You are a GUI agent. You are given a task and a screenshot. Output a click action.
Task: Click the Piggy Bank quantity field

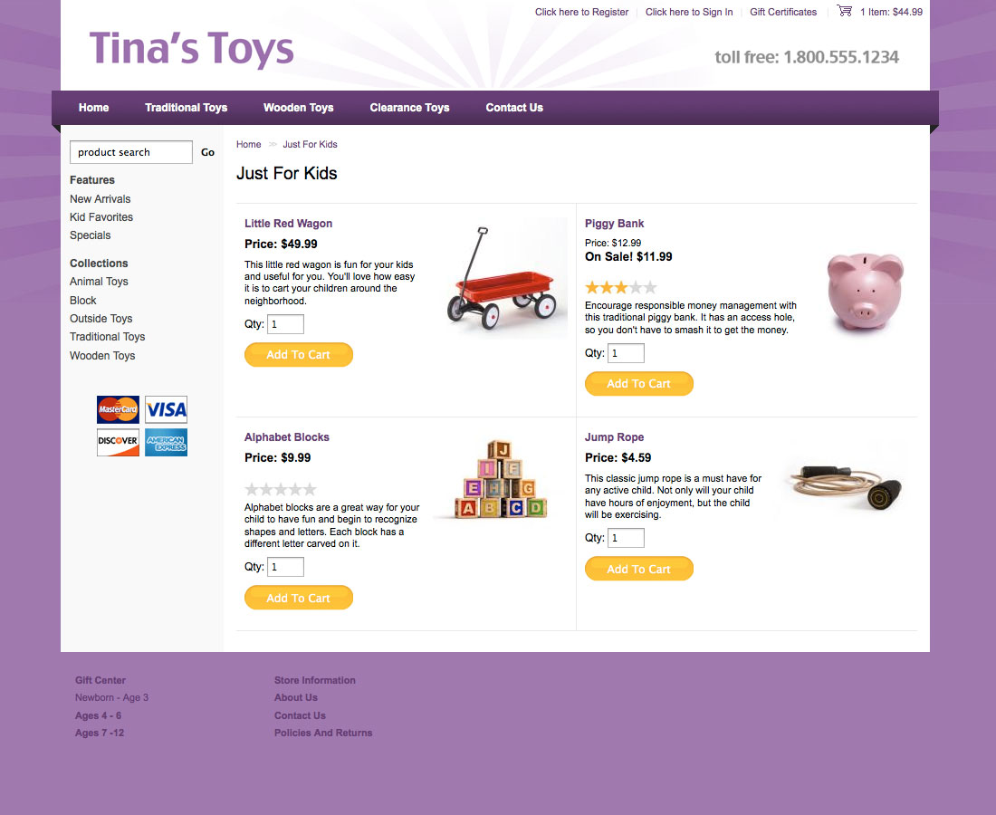click(x=627, y=353)
